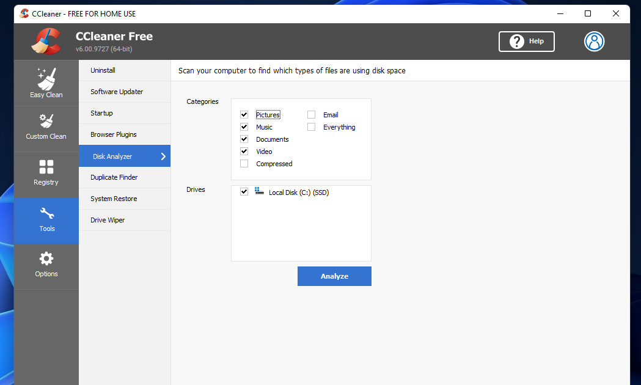Switch to the Startup tool
The height and width of the screenshot is (385, 641).
[x=125, y=113]
